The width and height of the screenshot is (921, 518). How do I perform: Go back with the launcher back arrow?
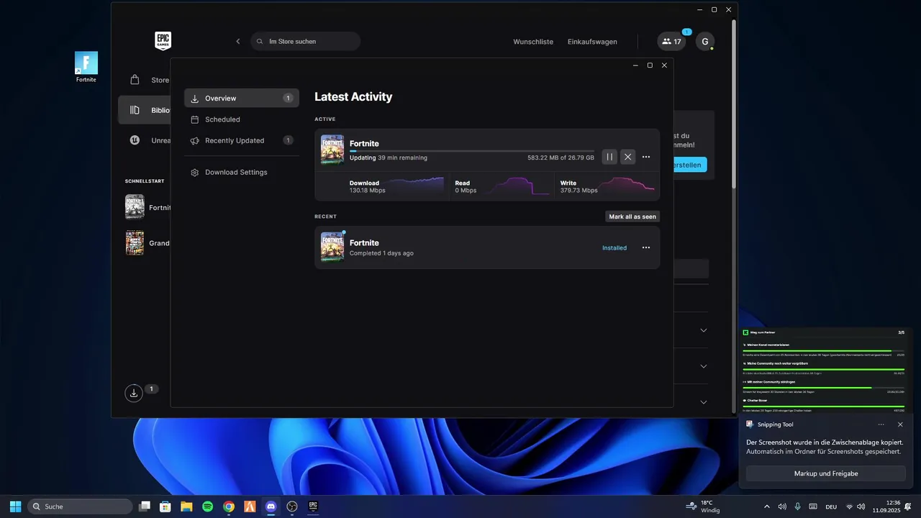click(x=238, y=41)
